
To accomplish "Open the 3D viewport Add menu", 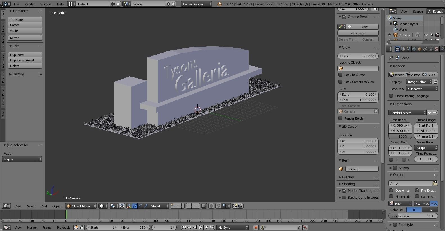I will [44, 206].
